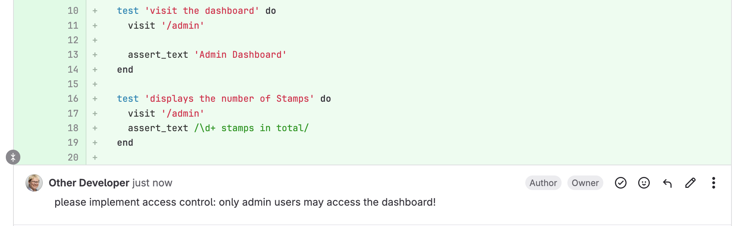The height and width of the screenshot is (226, 742).
Task: Reply to Other Developer's comment
Action: pyautogui.click(x=667, y=183)
